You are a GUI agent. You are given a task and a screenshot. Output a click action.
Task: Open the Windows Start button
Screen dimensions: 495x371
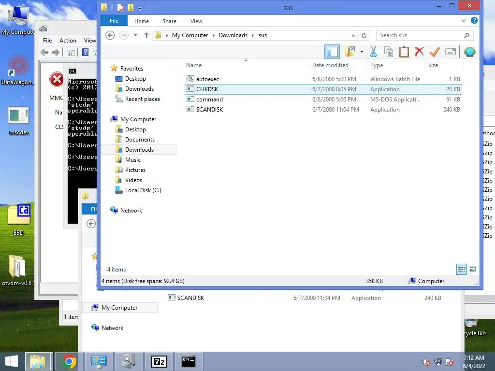point(12,361)
